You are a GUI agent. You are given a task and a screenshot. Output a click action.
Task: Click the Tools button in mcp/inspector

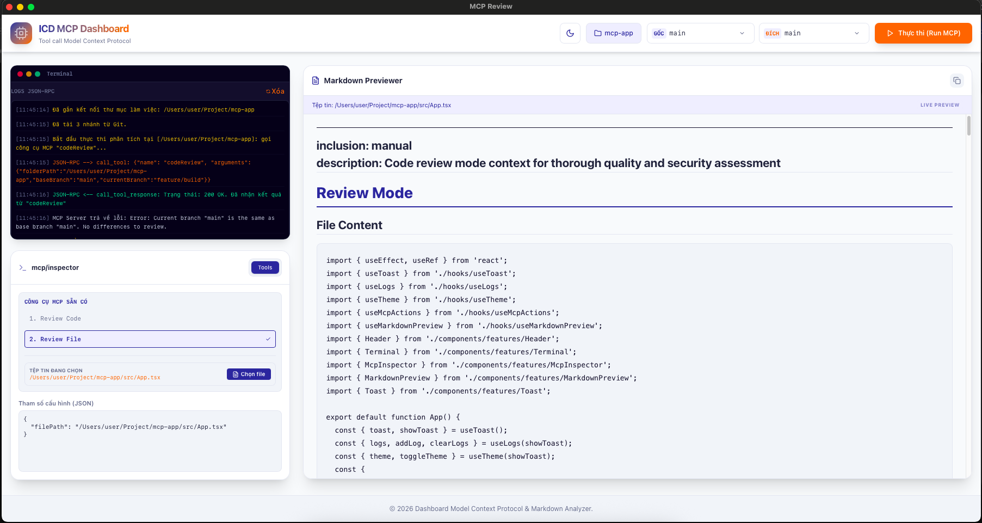265,267
